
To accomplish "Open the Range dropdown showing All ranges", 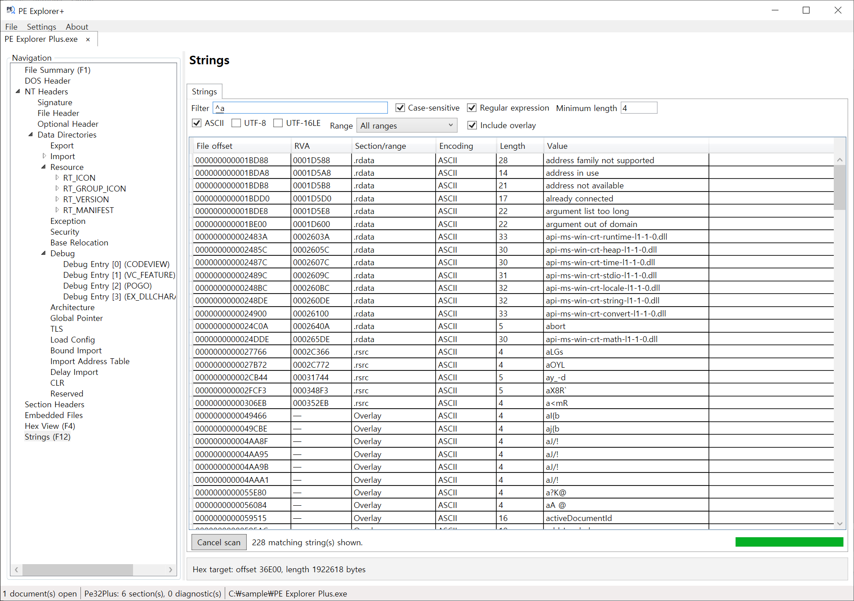I will [x=407, y=125].
